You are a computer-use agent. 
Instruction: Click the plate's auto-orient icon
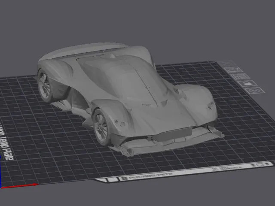click(234, 70)
